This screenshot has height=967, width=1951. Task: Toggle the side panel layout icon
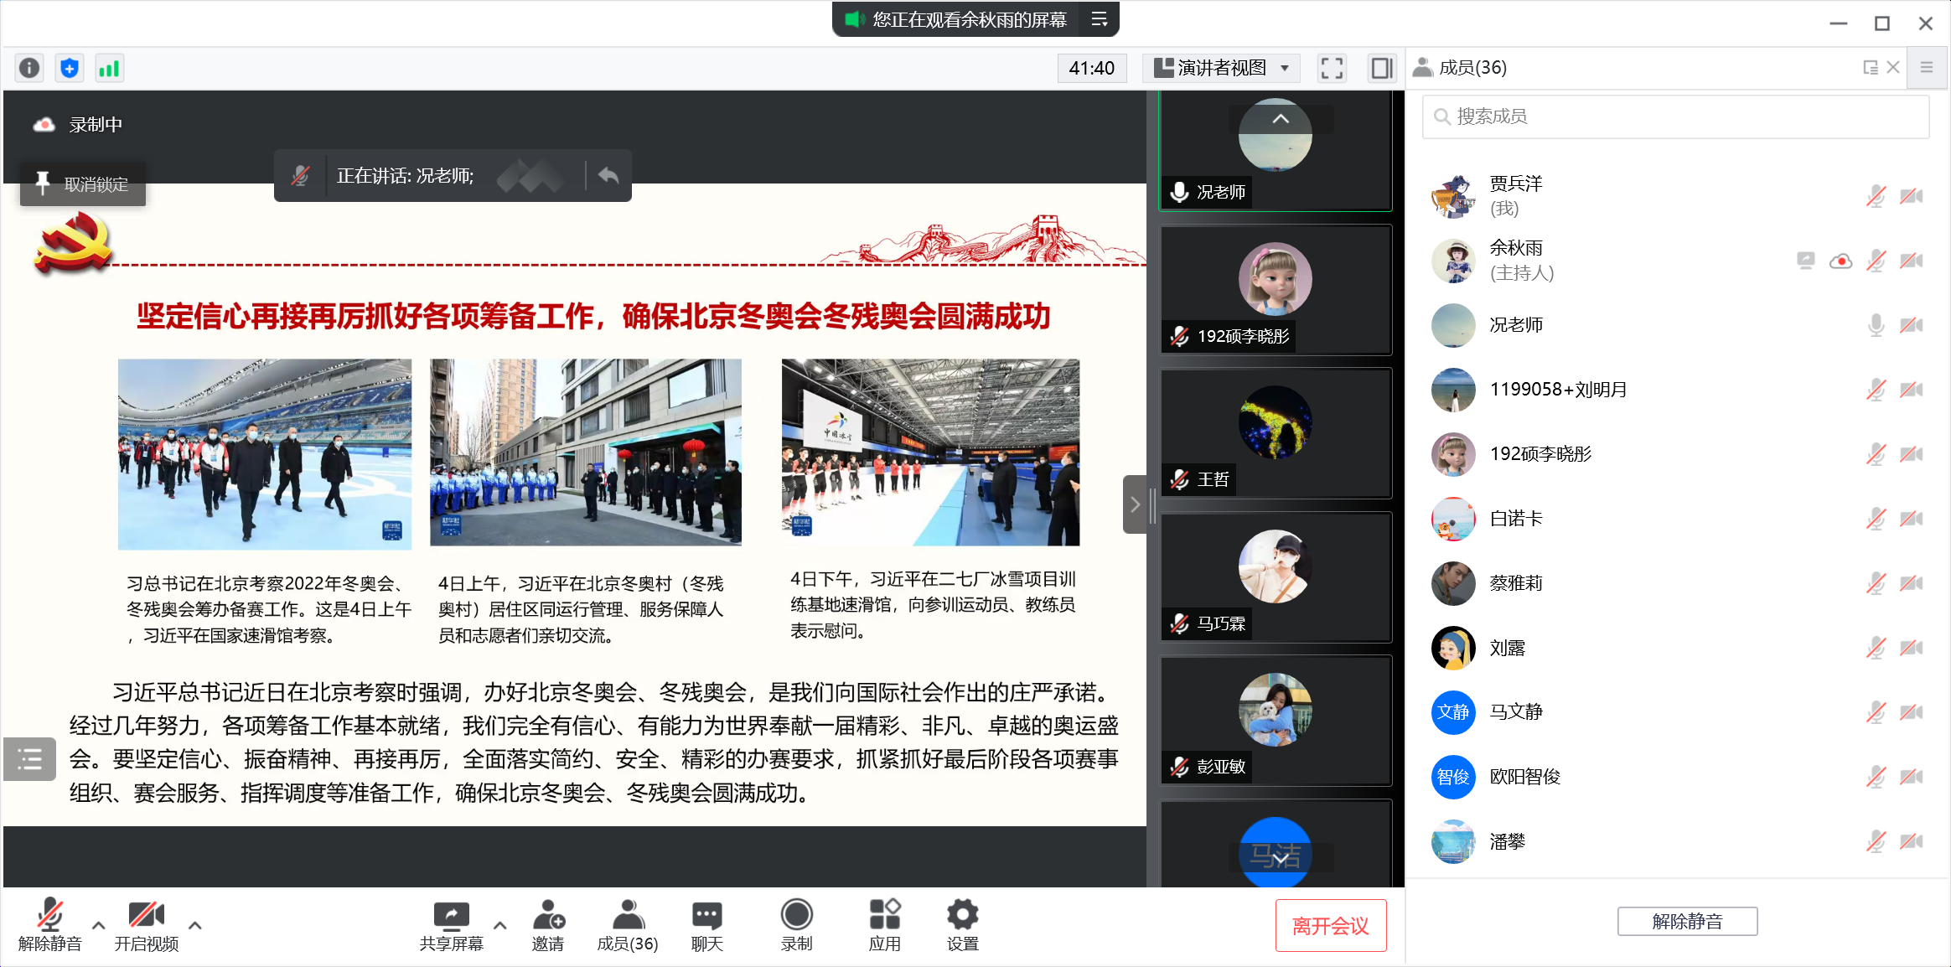click(1381, 68)
